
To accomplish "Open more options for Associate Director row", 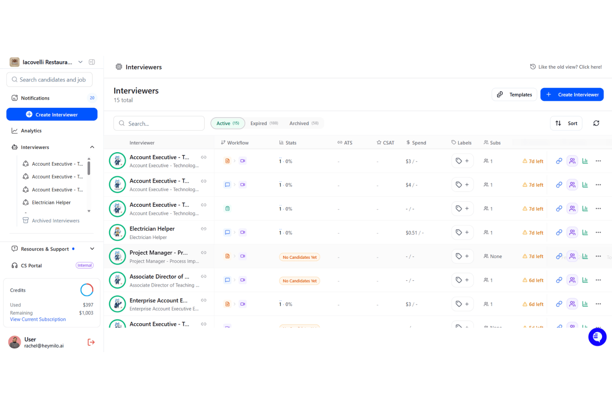I will pos(598,280).
